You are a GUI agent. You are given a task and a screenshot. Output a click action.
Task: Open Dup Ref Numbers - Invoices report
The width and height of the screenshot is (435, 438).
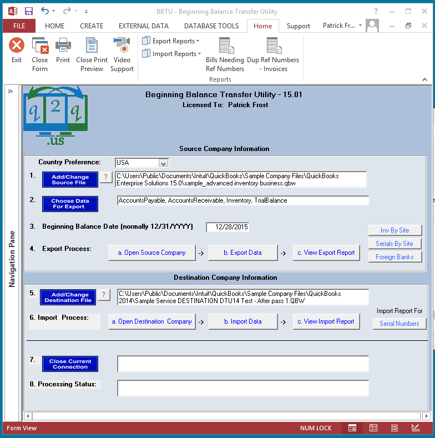273,55
